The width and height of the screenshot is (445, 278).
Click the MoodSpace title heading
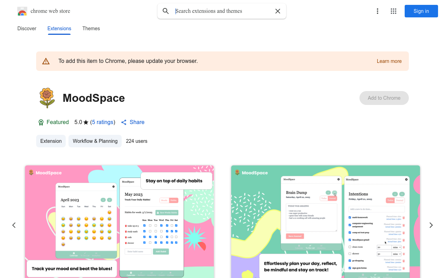click(x=94, y=98)
